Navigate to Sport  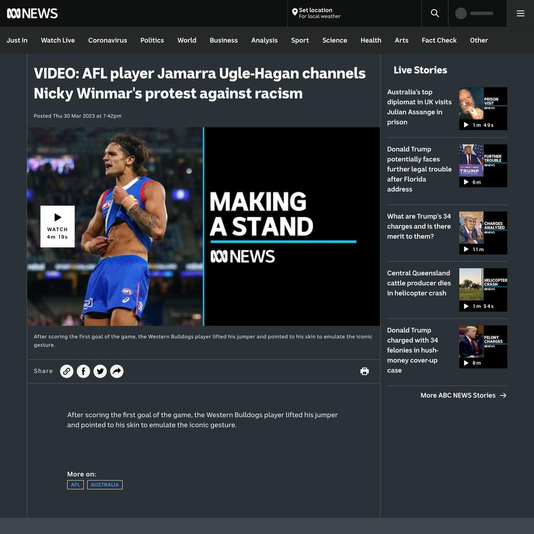click(x=300, y=40)
